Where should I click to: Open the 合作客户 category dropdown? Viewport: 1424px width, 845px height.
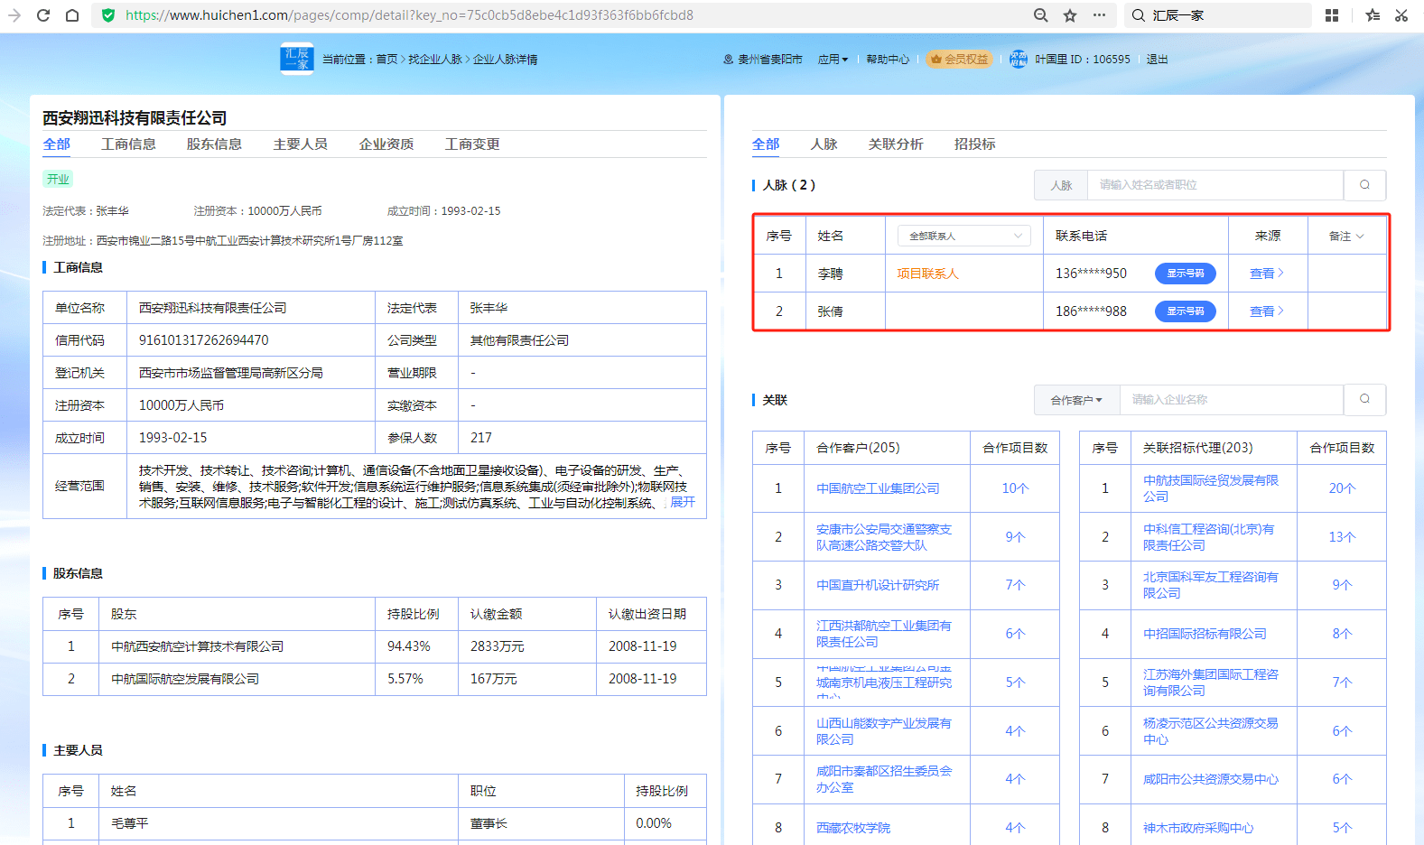1076,400
